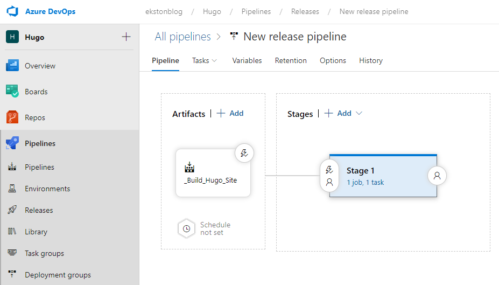Click Add next to Artifacts
Image resolution: width=499 pixels, height=285 pixels.
tap(230, 113)
